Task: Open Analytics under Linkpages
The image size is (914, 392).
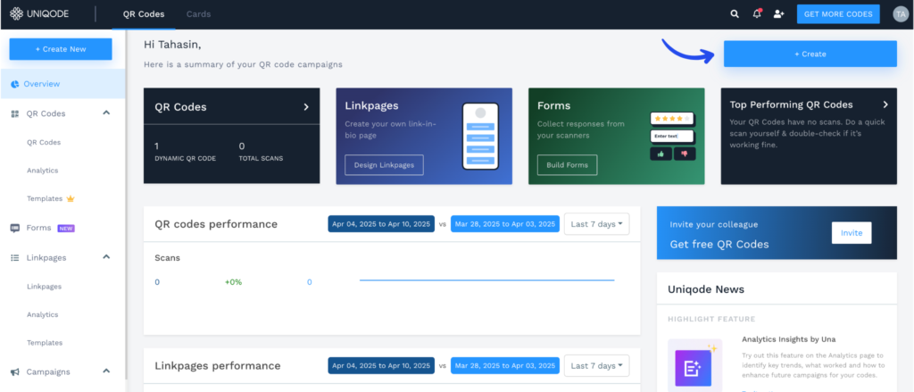Action: click(43, 314)
